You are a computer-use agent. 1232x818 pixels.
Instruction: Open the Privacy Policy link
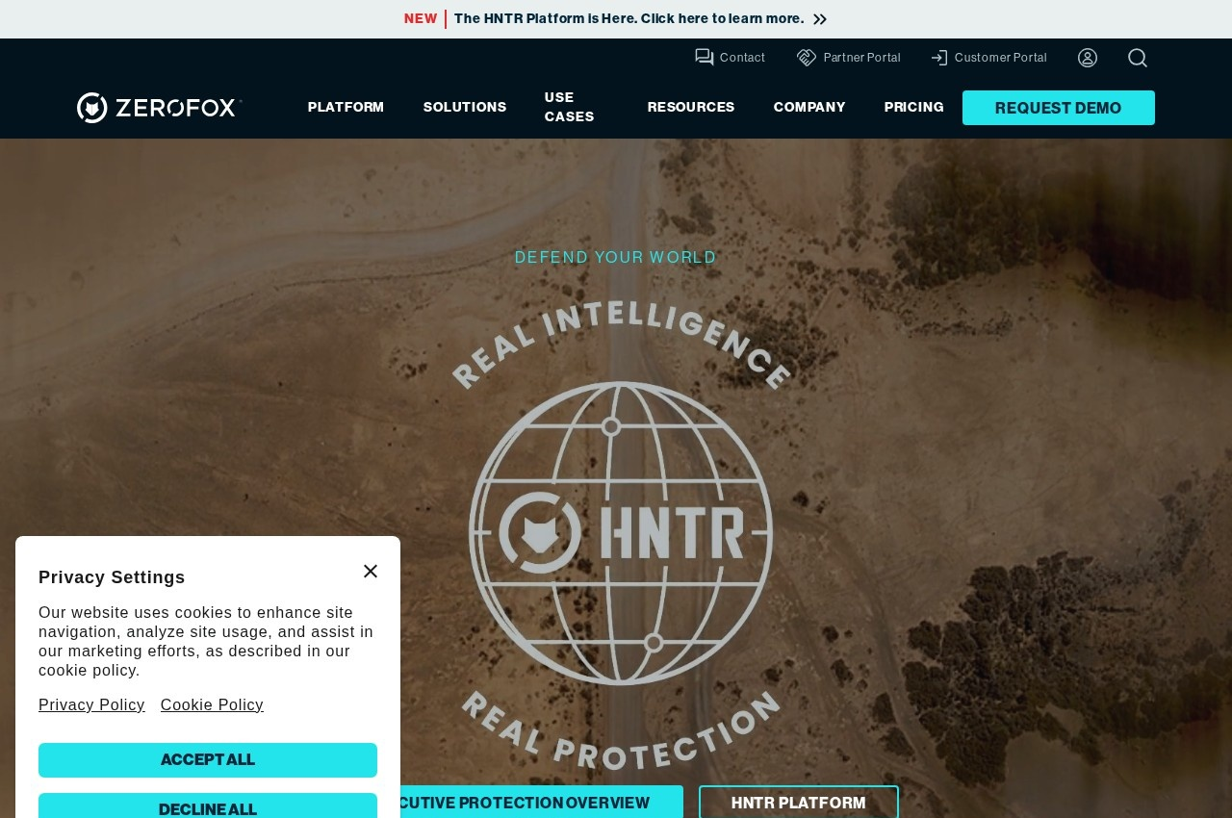point(91,705)
